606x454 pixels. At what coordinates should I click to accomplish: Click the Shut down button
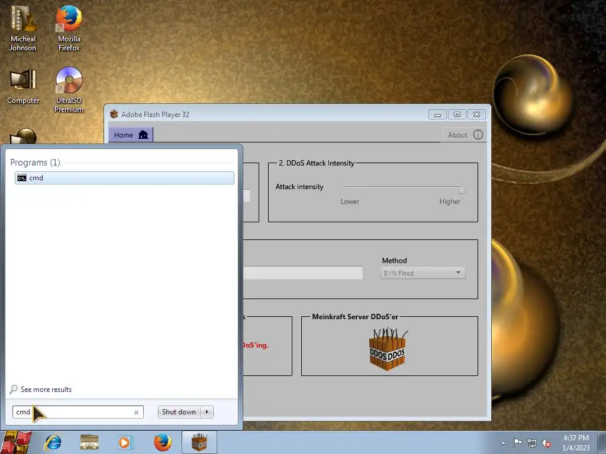coord(179,412)
